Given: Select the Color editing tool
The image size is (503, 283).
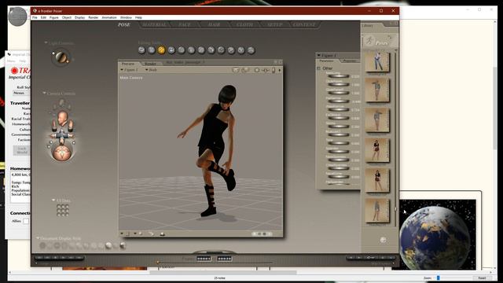Looking at the screenshot, I should [x=211, y=50].
